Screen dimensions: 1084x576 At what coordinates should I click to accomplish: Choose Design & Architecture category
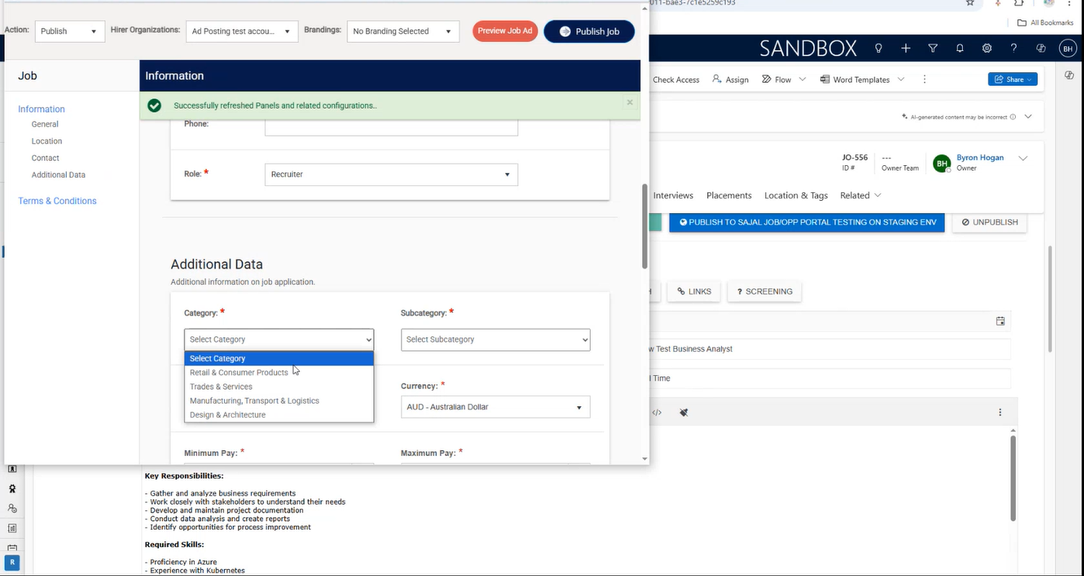[279, 415]
